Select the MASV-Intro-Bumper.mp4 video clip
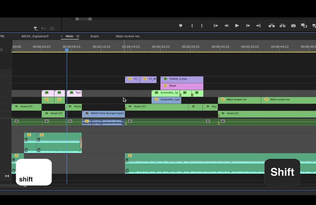This screenshot has height=205, width=316. [103, 114]
